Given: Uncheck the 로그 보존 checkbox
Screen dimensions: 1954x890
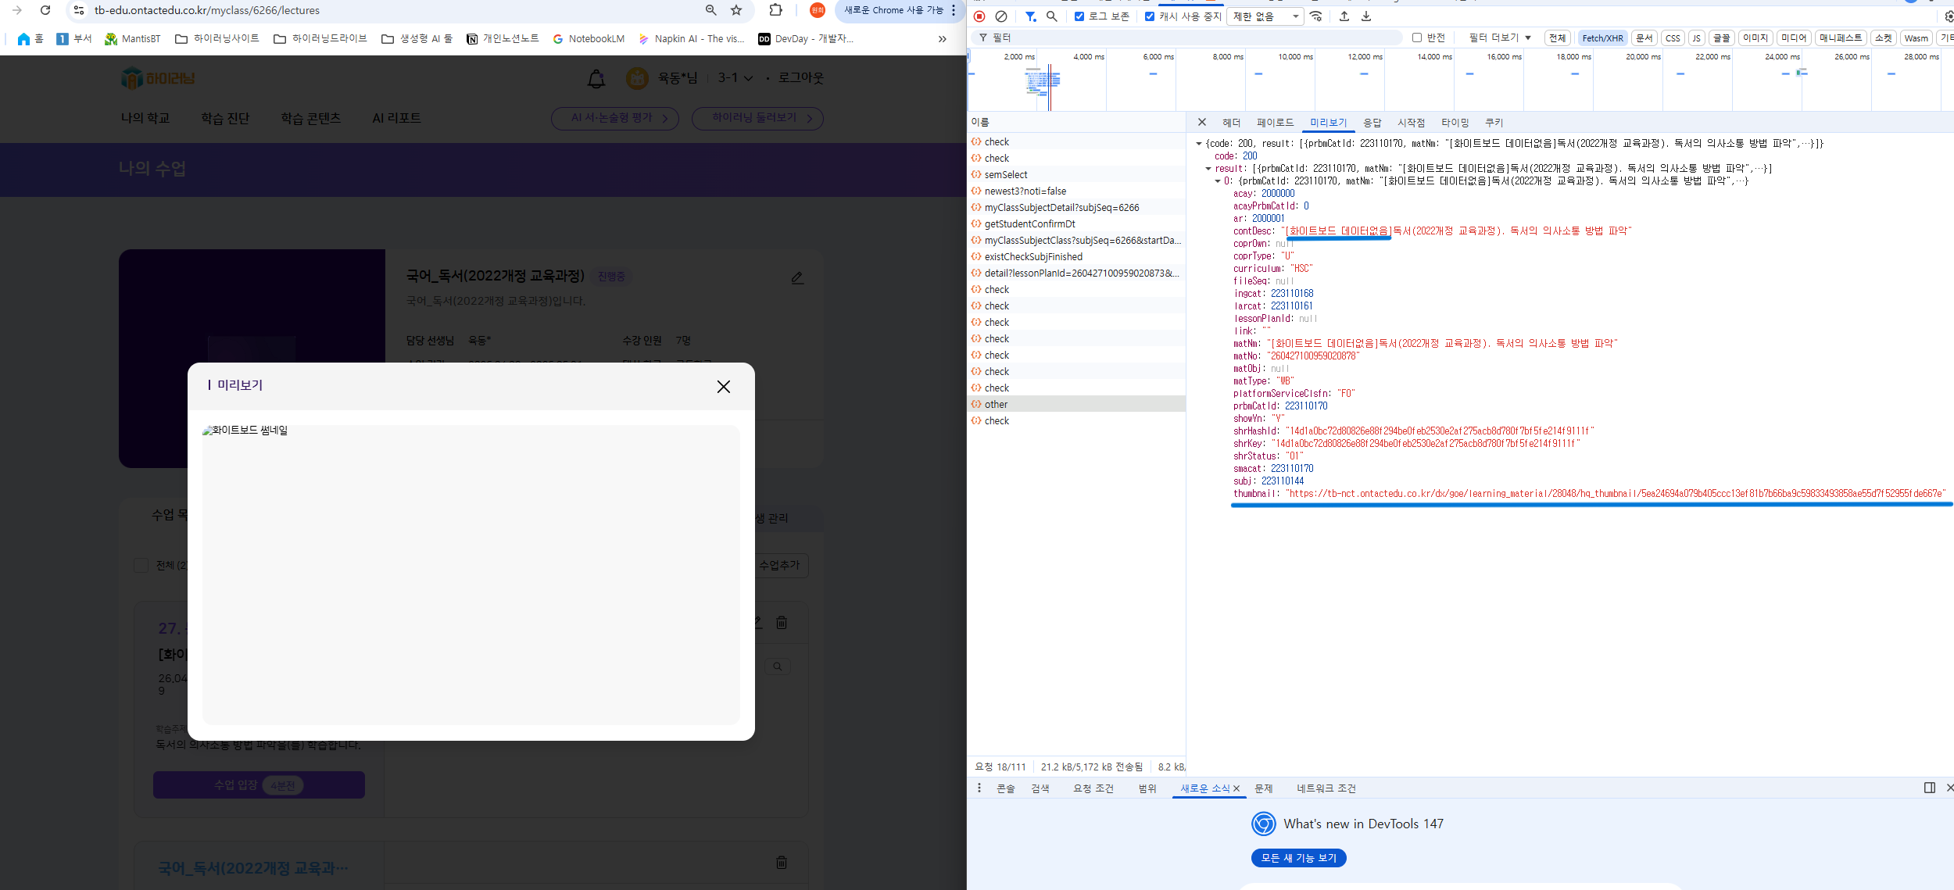Looking at the screenshot, I should pyautogui.click(x=1079, y=16).
